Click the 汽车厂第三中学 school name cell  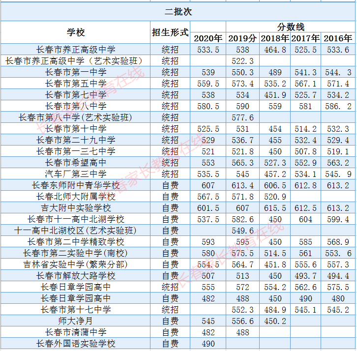76,174
